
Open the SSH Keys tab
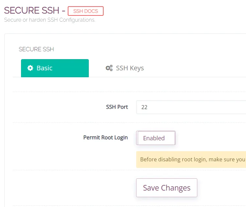click(125, 68)
